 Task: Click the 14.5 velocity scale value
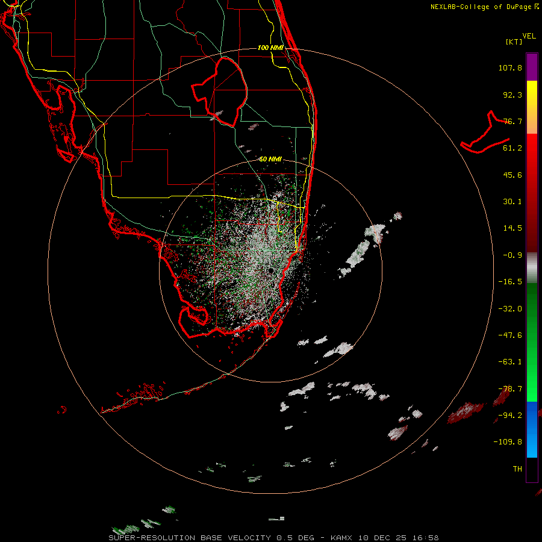[512, 228]
